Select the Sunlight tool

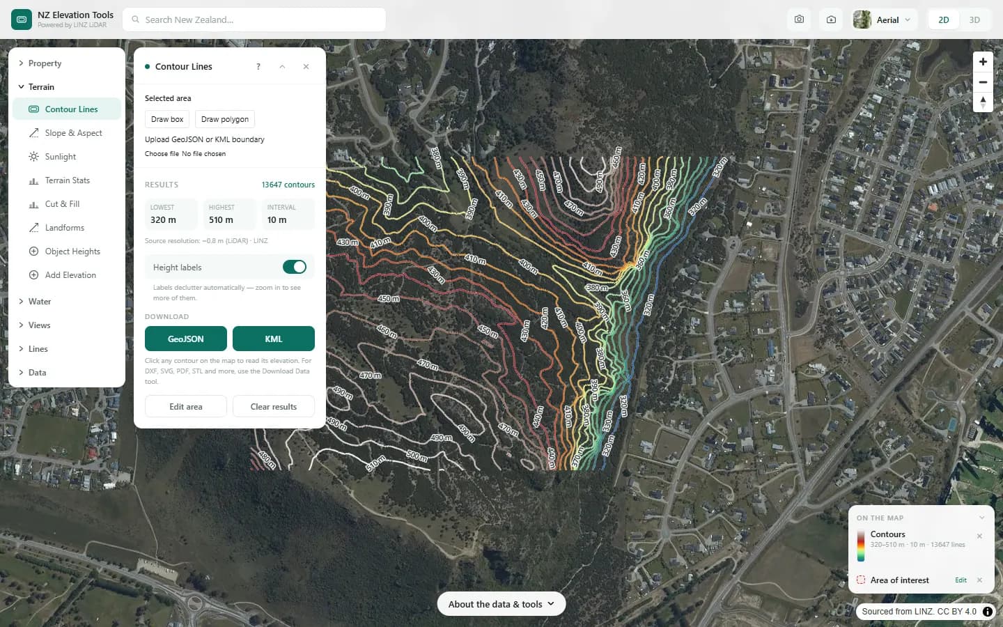click(x=67, y=157)
